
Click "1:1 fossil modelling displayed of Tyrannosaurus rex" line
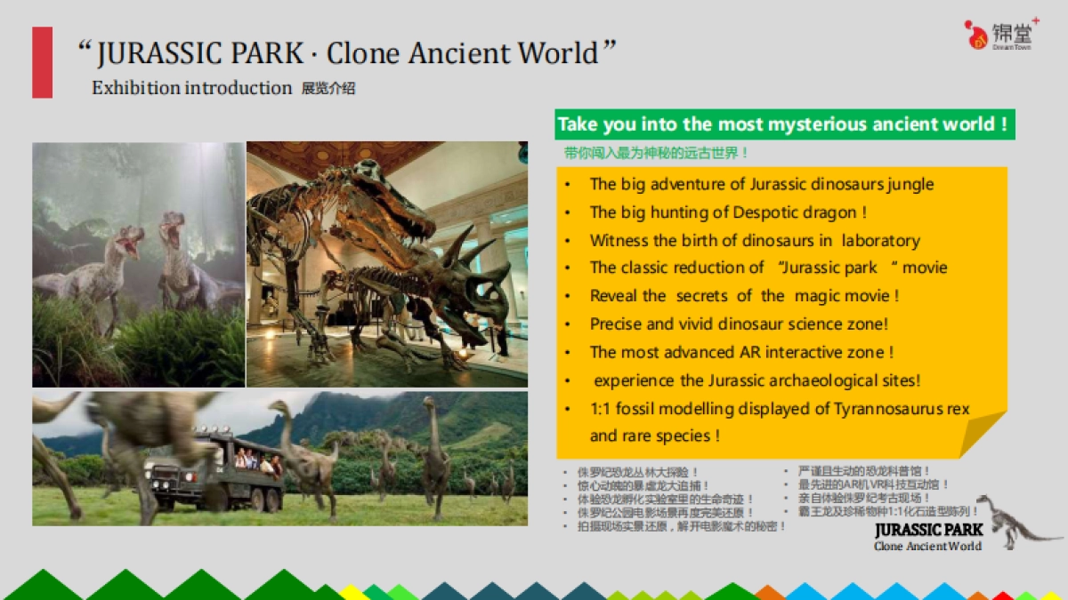coord(779,409)
